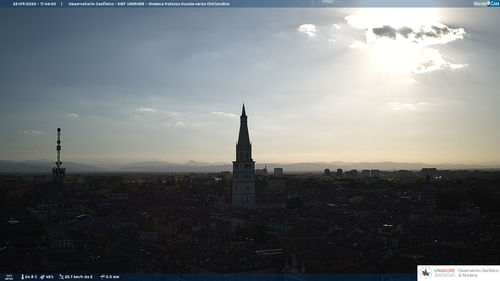Viewport: 500px width, 281px height.
Task: Click the wind anemometer icon
Action: click(x=61, y=277)
